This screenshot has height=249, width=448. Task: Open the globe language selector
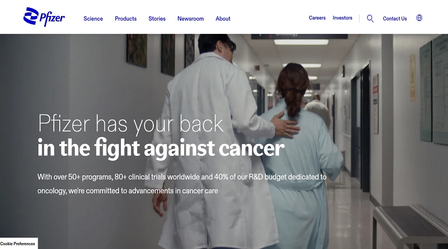pyautogui.click(x=419, y=18)
